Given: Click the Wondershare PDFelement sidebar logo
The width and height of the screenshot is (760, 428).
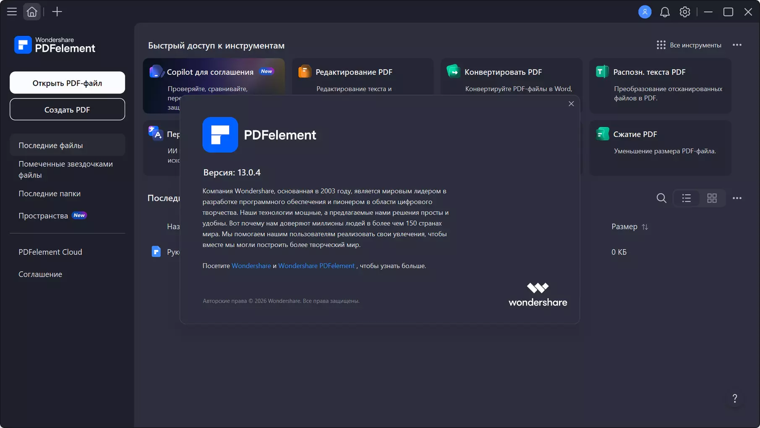Looking at the screenshot, I should 55,45.
